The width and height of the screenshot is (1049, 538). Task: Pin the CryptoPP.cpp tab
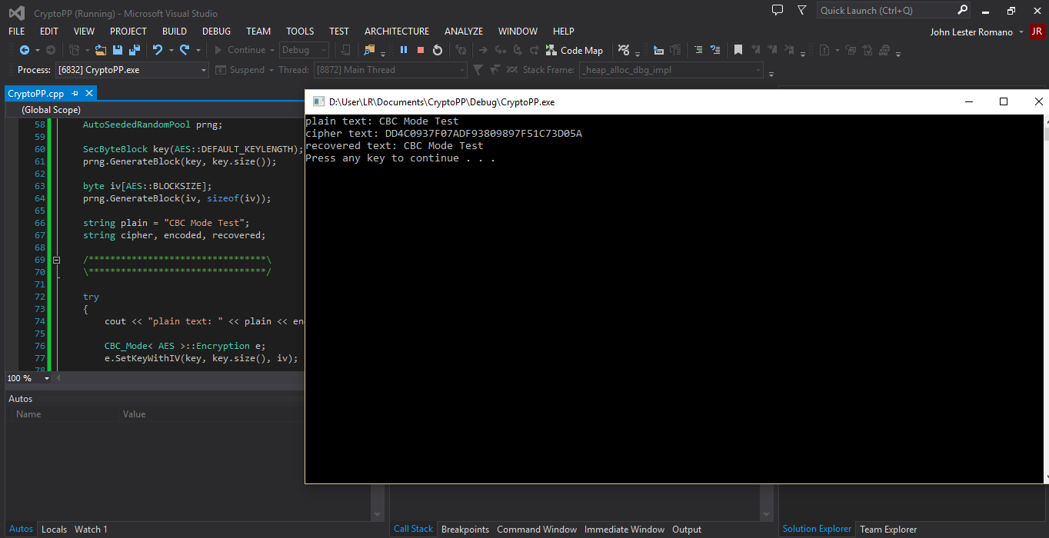(x=75, y=93)
